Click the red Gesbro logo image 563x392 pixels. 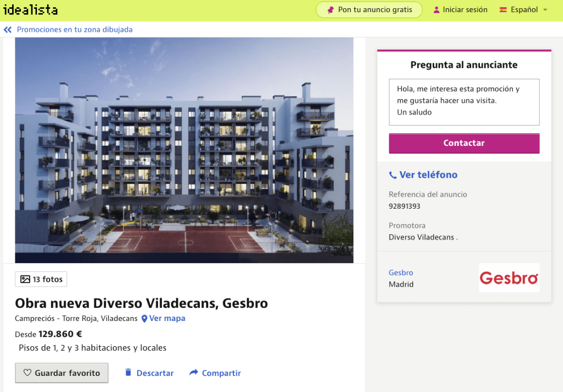[x=509, y=277]
